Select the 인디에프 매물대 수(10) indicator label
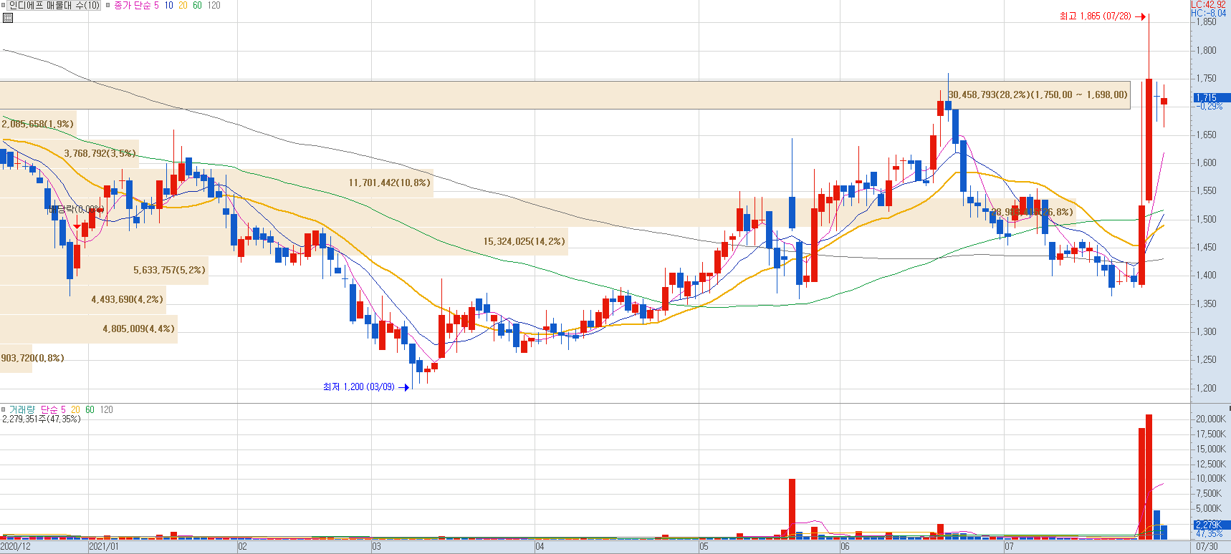1231x554 pixels. [x=54, y=5]
